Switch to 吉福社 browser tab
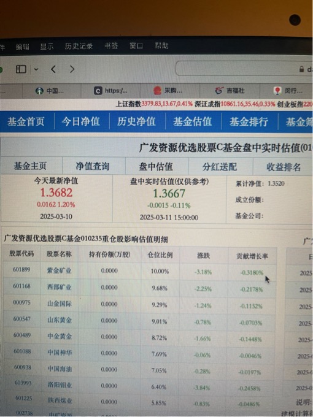This screenshot has width=313, height=417. (x=230, y=91)
